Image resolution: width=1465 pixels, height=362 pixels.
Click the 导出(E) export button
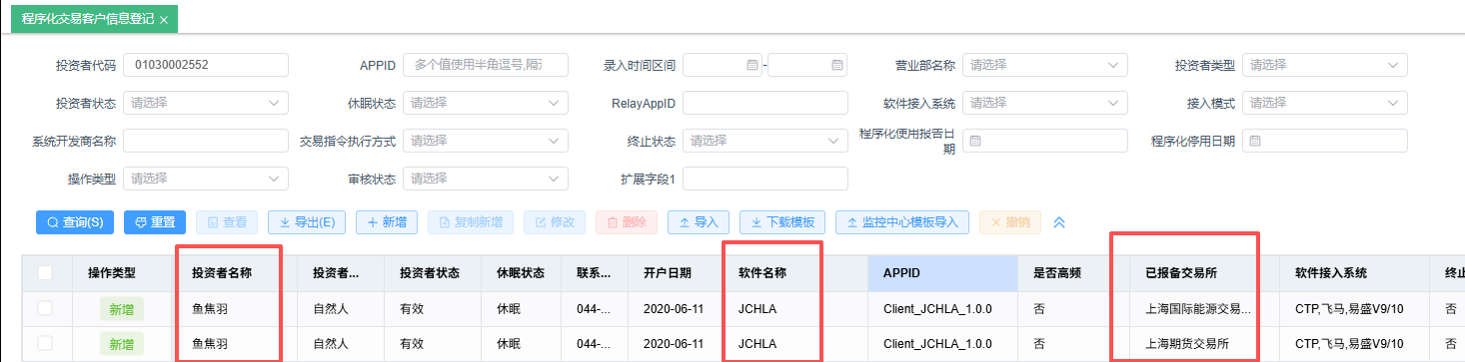coord(307,222)
